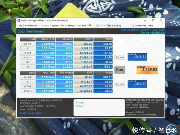Click the Device 120GB/0205 label
The image size is (180, 135).
click(152, 33)
